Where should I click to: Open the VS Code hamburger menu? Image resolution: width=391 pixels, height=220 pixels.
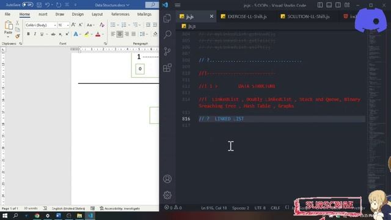pos(178,5)
